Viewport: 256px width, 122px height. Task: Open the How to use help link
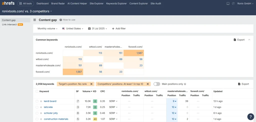click(x=67, y=20)
